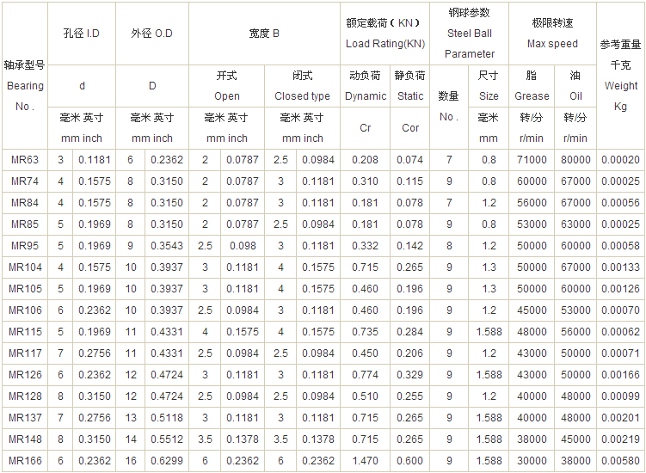Click weight 0.00126 for MR105
646x473 pixels.
[x=620, y=289]
